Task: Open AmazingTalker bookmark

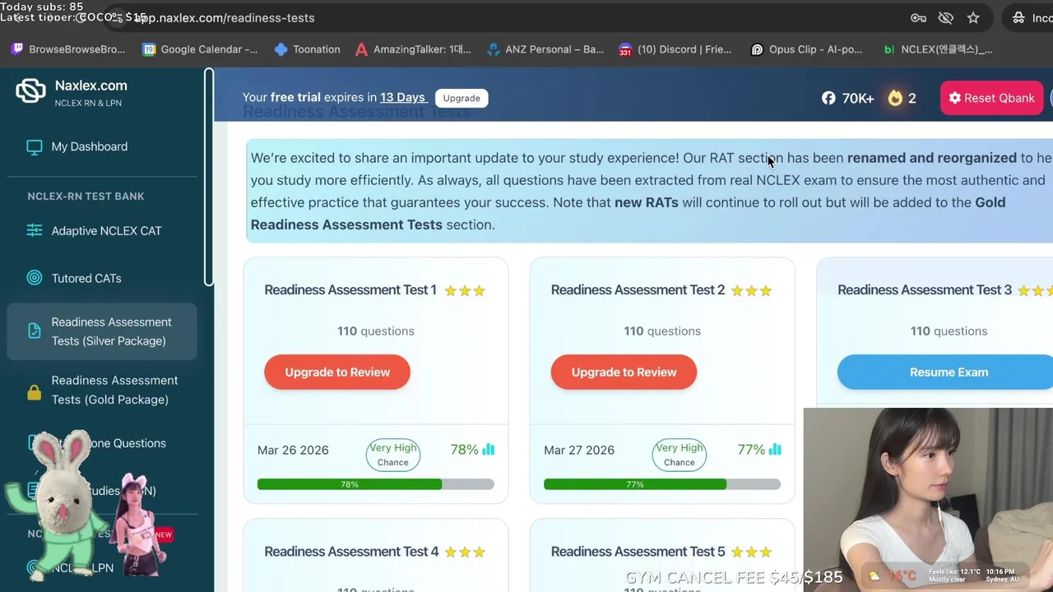Action: pyautogui.click(x=413, y=49)
